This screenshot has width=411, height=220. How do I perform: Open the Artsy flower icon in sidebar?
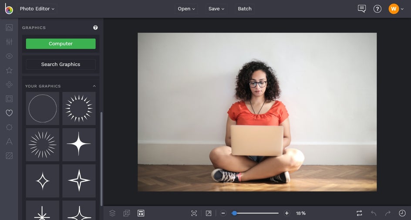pos(9,84)
